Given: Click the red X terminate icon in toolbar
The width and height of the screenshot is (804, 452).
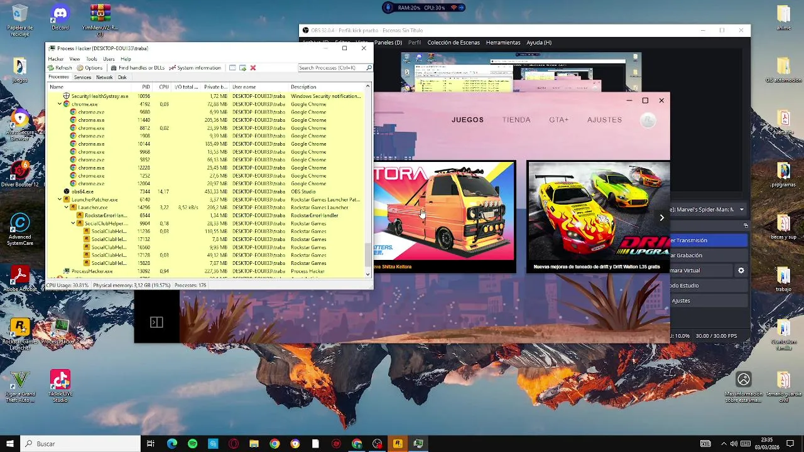Looking at the screenshot, I should 253,68.
